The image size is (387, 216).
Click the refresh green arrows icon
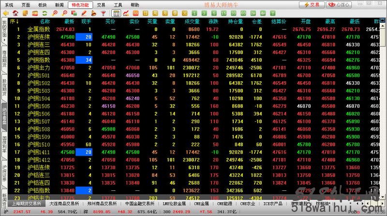pyautogui.click(x=45, y=14)
